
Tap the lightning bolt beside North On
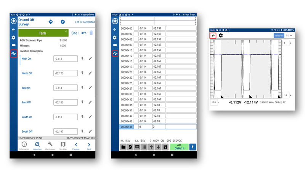coord(82,59)
